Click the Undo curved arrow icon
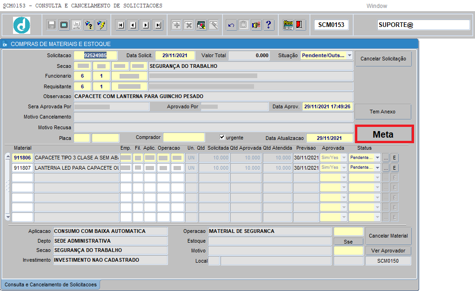 (x=231, y=25)
